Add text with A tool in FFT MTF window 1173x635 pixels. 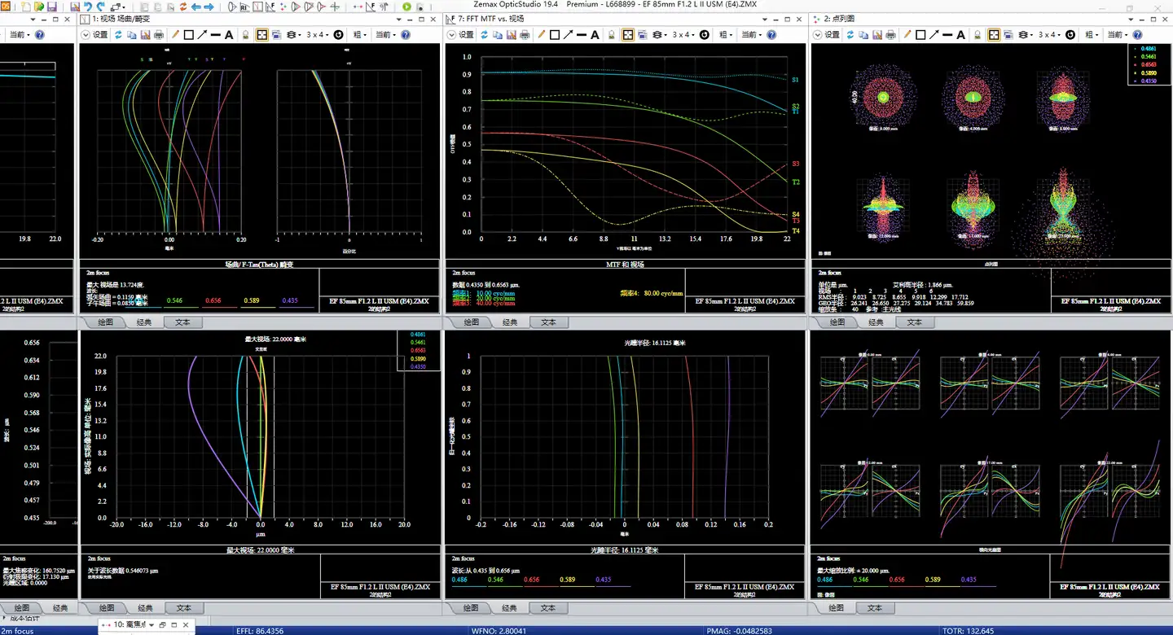tap(595, 35)
